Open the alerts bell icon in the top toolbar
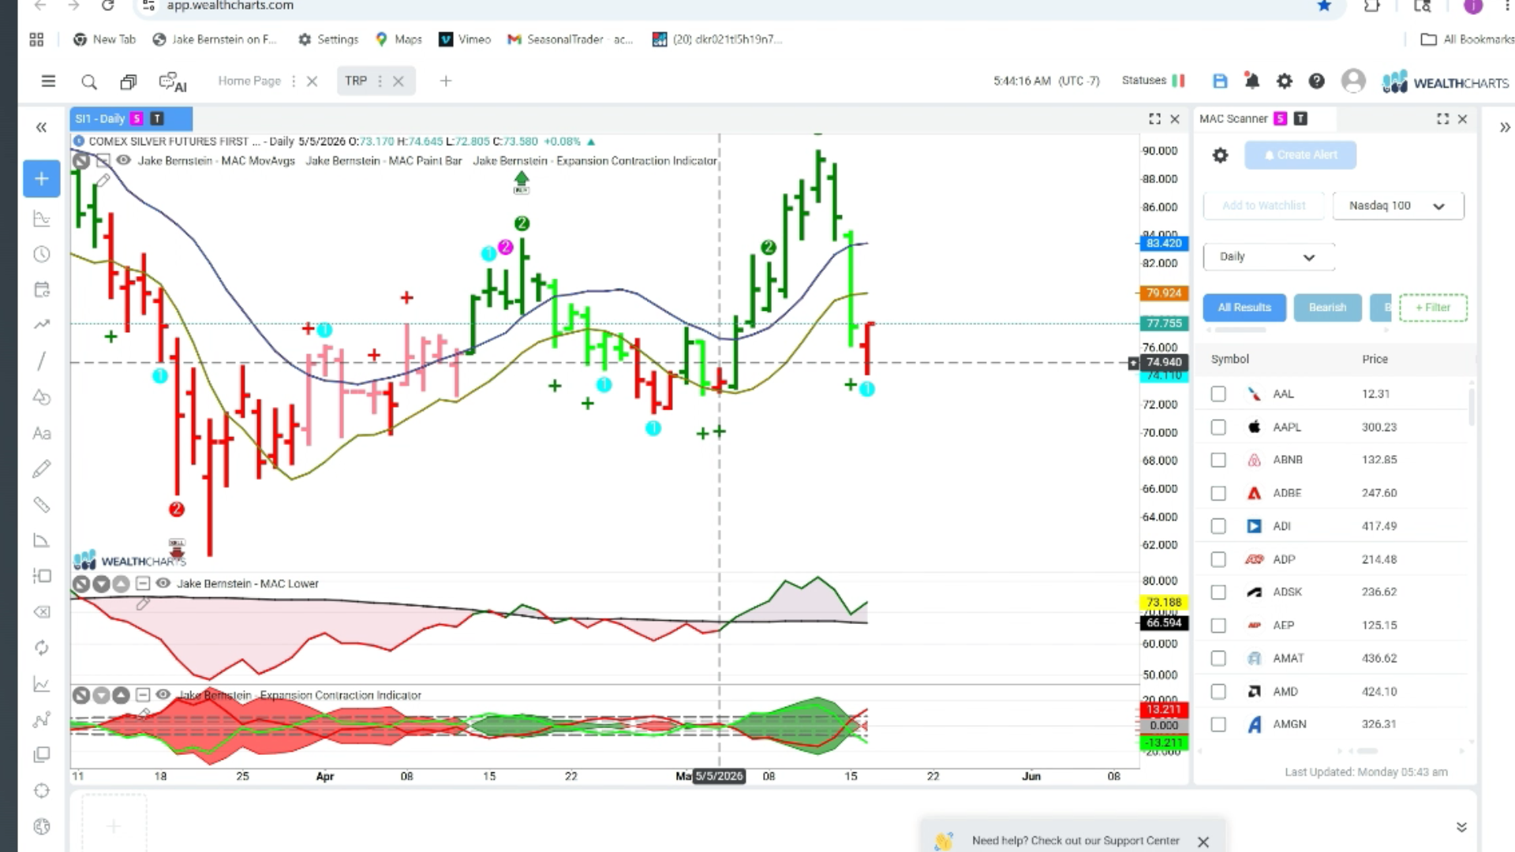 [x=1252, y=81]
